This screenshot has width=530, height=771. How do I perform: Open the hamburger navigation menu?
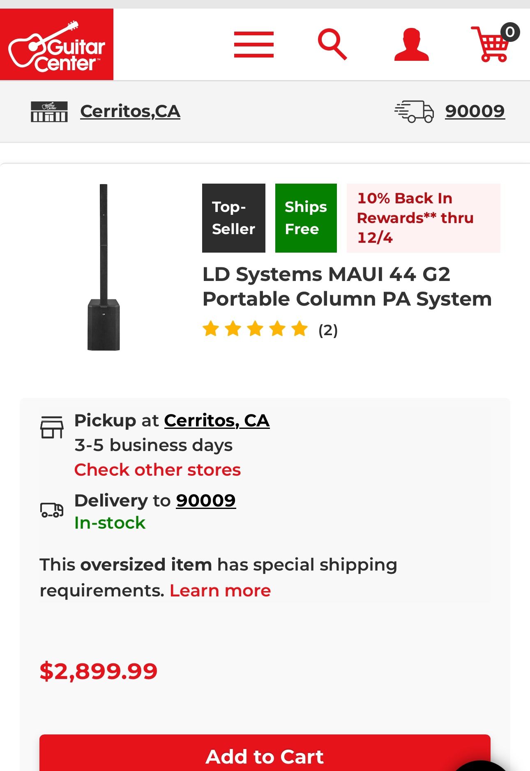point(253,45)
